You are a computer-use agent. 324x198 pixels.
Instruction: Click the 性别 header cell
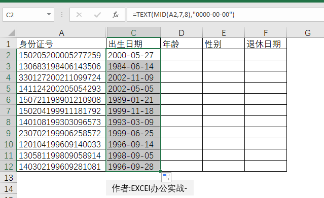(x=224, y=44)
